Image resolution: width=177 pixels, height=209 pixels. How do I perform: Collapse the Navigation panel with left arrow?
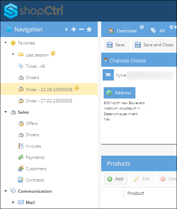pyautogui.click(x=66, y=29)
